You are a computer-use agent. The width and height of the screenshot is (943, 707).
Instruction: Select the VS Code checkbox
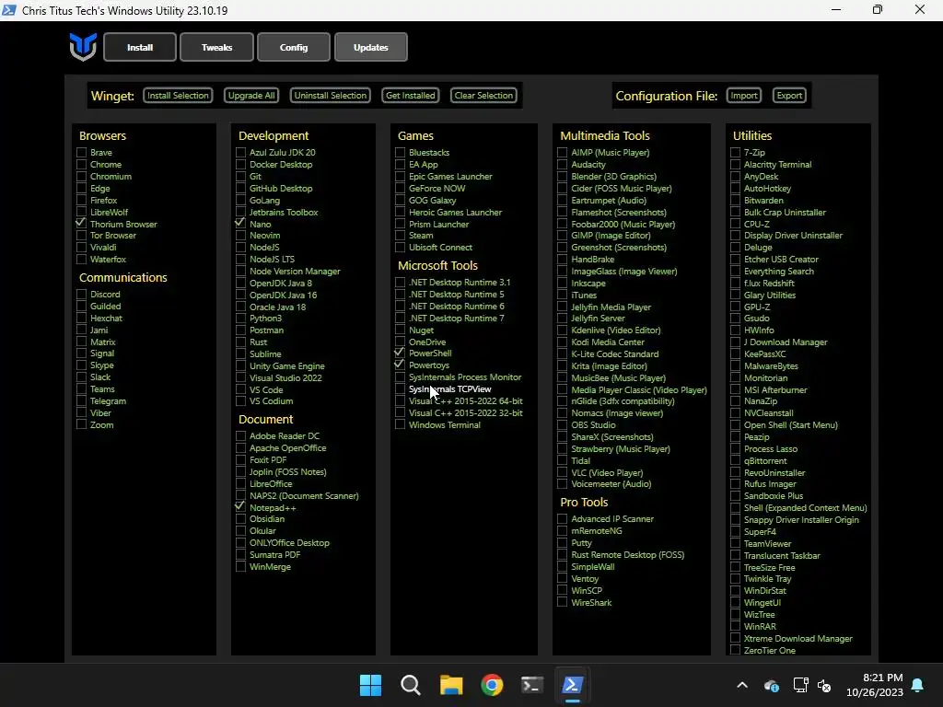[240, 389]
